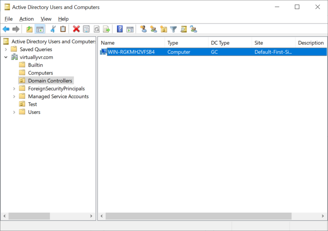
Task: Click the Forward arrow toolbar icon
Action: click(16, 29)
